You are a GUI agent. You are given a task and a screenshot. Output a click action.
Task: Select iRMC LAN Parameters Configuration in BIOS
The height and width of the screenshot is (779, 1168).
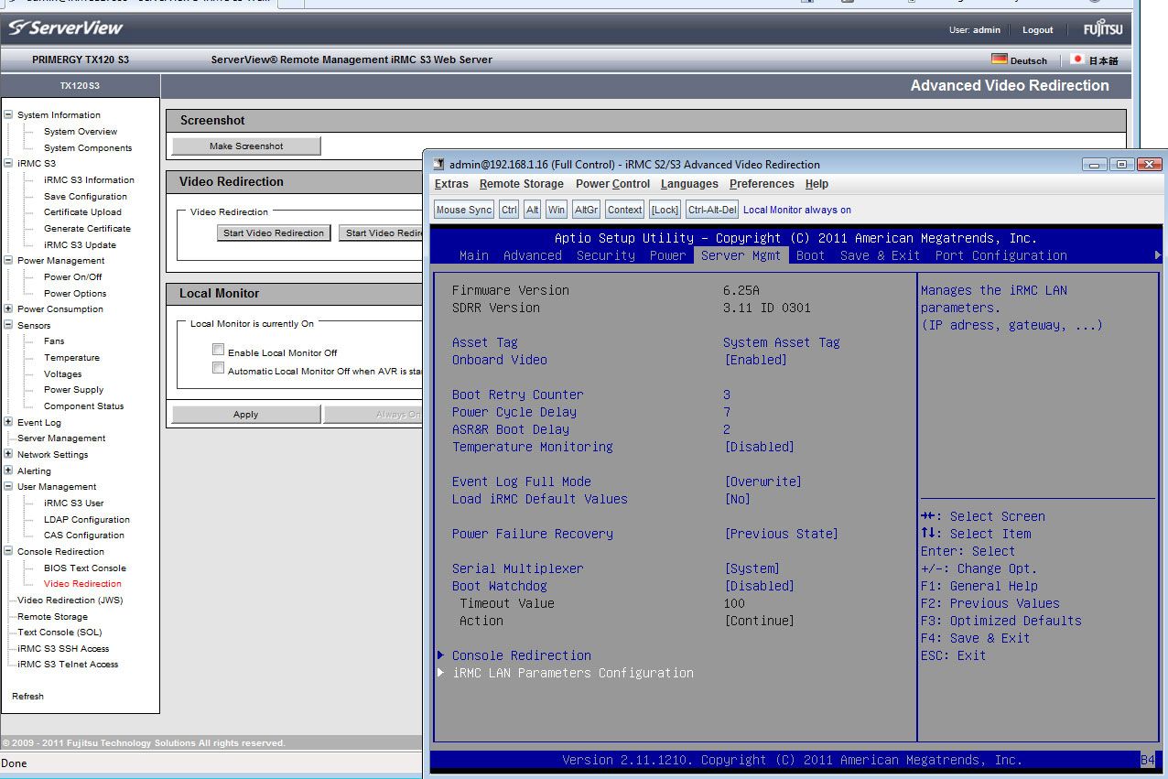pos(573,673)
